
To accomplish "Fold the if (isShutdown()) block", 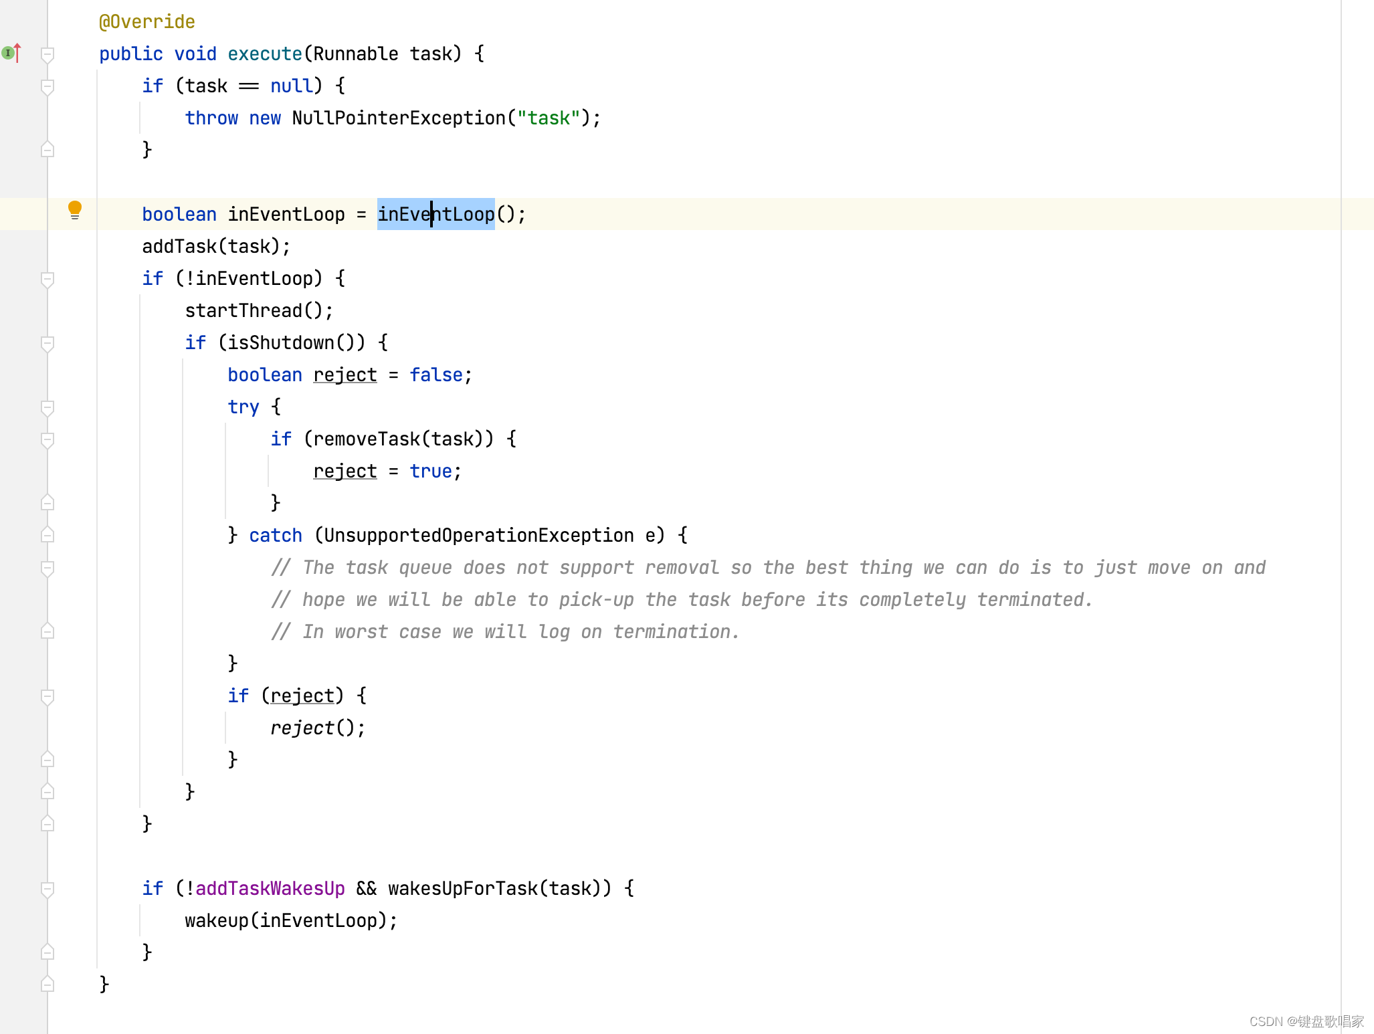I will coord(47,343).
